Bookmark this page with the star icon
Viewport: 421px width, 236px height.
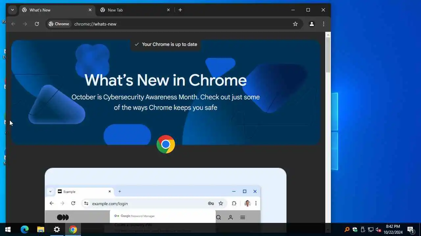pos(295,24)
